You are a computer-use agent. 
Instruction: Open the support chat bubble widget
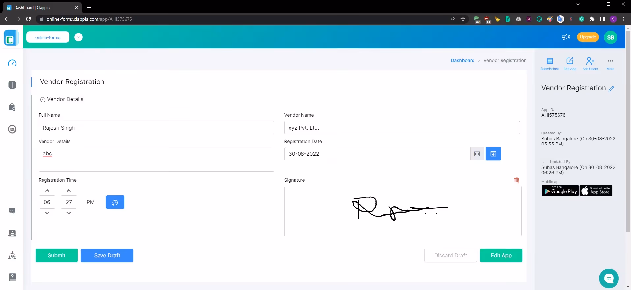609,278
